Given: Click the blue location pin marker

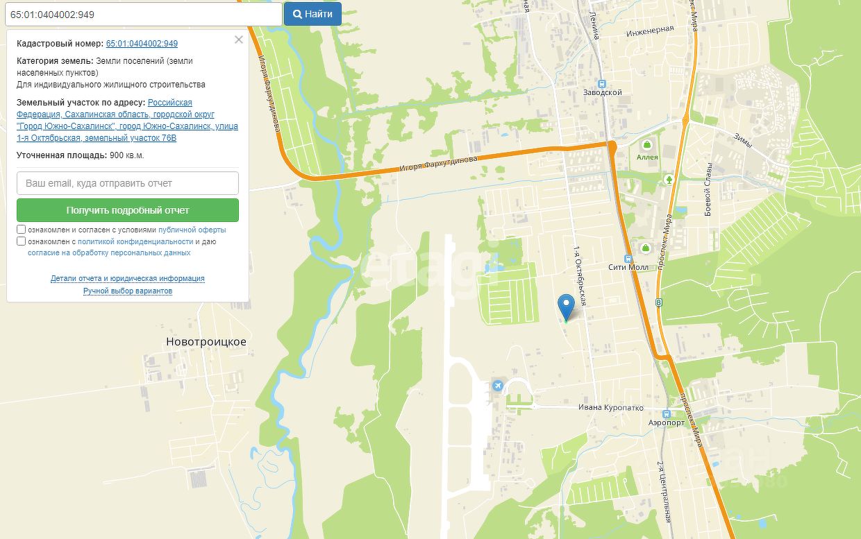Looking at the screenshot, I should click(x=567, y=306).
